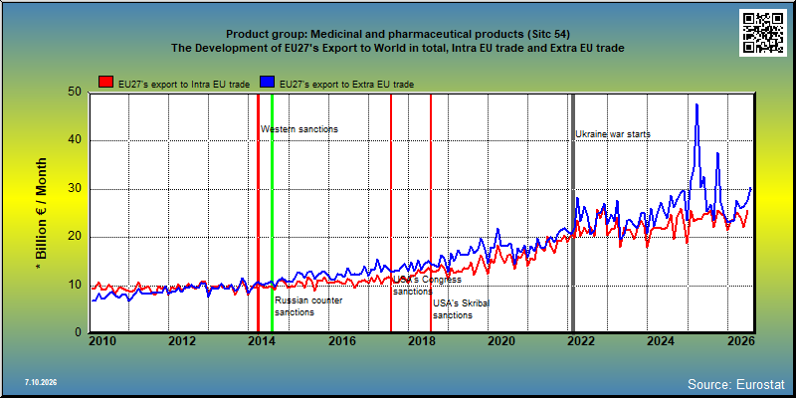The width and height of the screenshot is (796, 398).
Task: Click the red Intra EU legend swatch
Action: click(106, 83)
